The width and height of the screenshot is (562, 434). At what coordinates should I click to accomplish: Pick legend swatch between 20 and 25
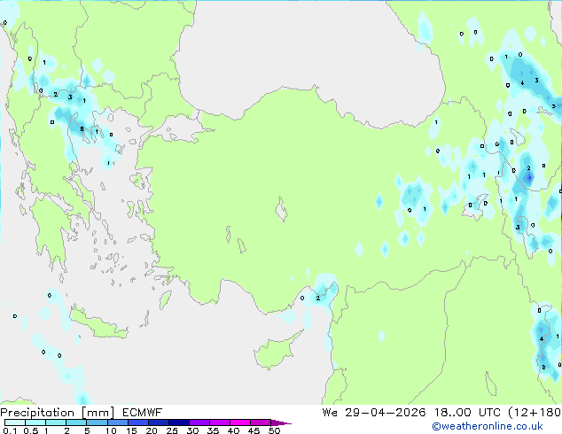click(159, 422)
